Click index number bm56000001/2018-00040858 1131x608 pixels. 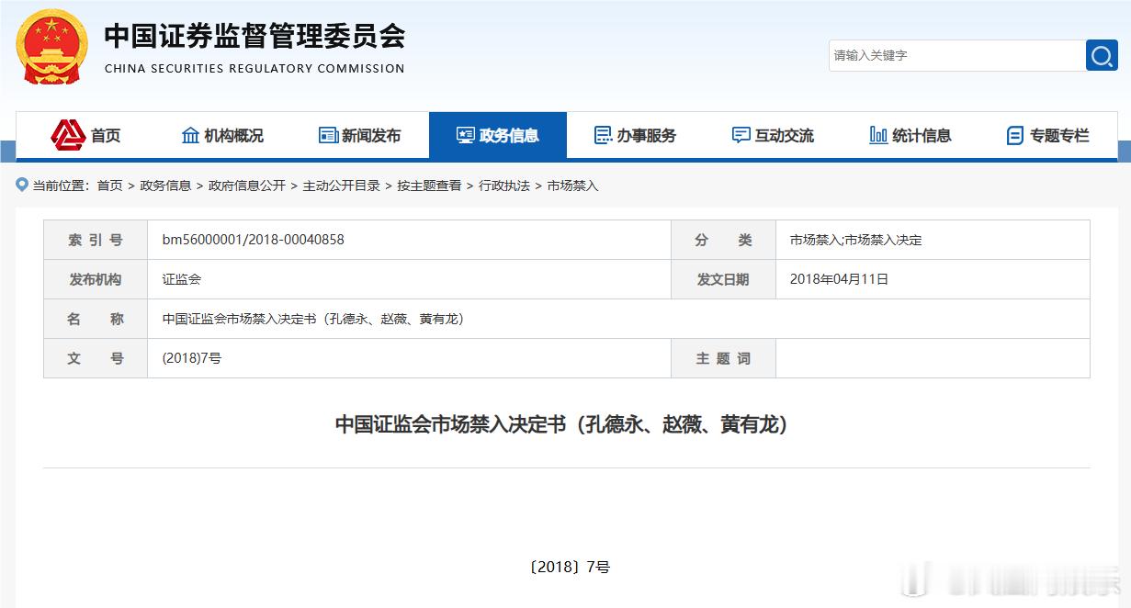tap(254, 240)
